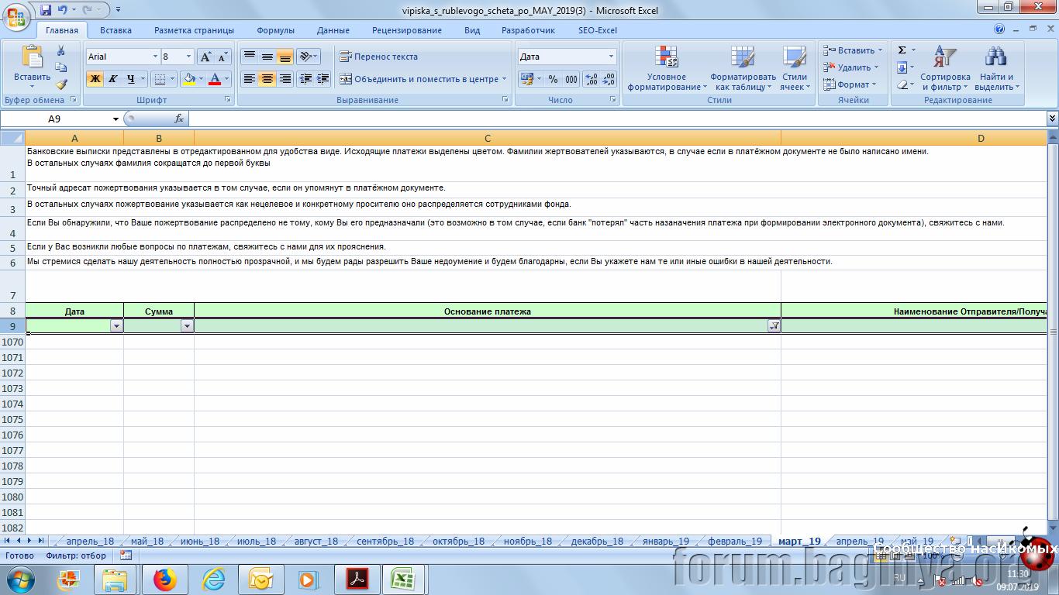Click the 000 thousands separator icon
This screenshot has height=595, width=1059.
571,79
